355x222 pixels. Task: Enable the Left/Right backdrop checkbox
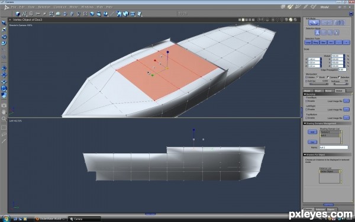coord(306,110)
